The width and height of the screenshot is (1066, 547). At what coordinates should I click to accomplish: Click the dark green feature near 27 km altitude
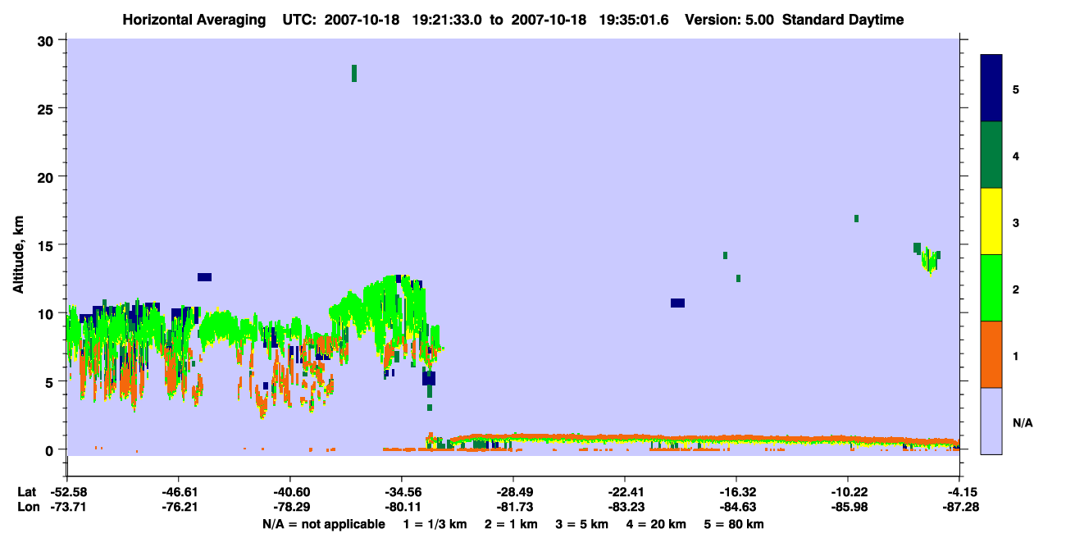[354, 73]
